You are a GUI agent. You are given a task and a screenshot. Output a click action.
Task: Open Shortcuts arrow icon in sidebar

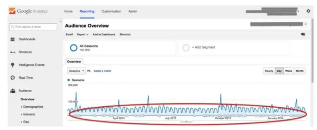pos(13,52)
